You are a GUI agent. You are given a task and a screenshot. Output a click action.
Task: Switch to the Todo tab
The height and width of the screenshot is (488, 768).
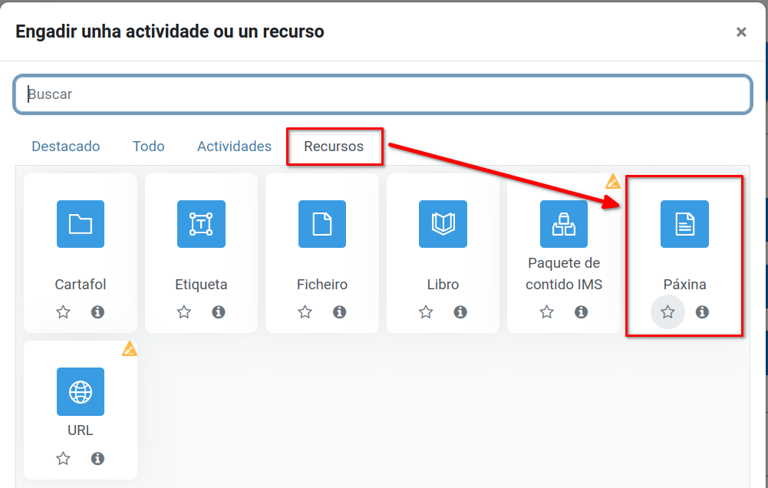148,147
